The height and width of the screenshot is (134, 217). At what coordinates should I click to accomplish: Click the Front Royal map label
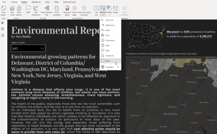coord(191,94)
